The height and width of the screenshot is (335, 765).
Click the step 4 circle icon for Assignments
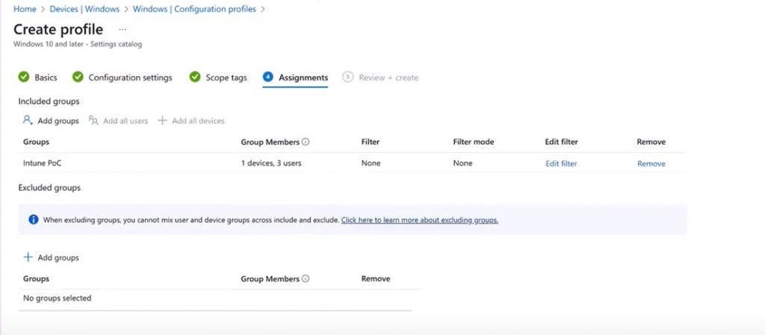click(x=267, y=77)
